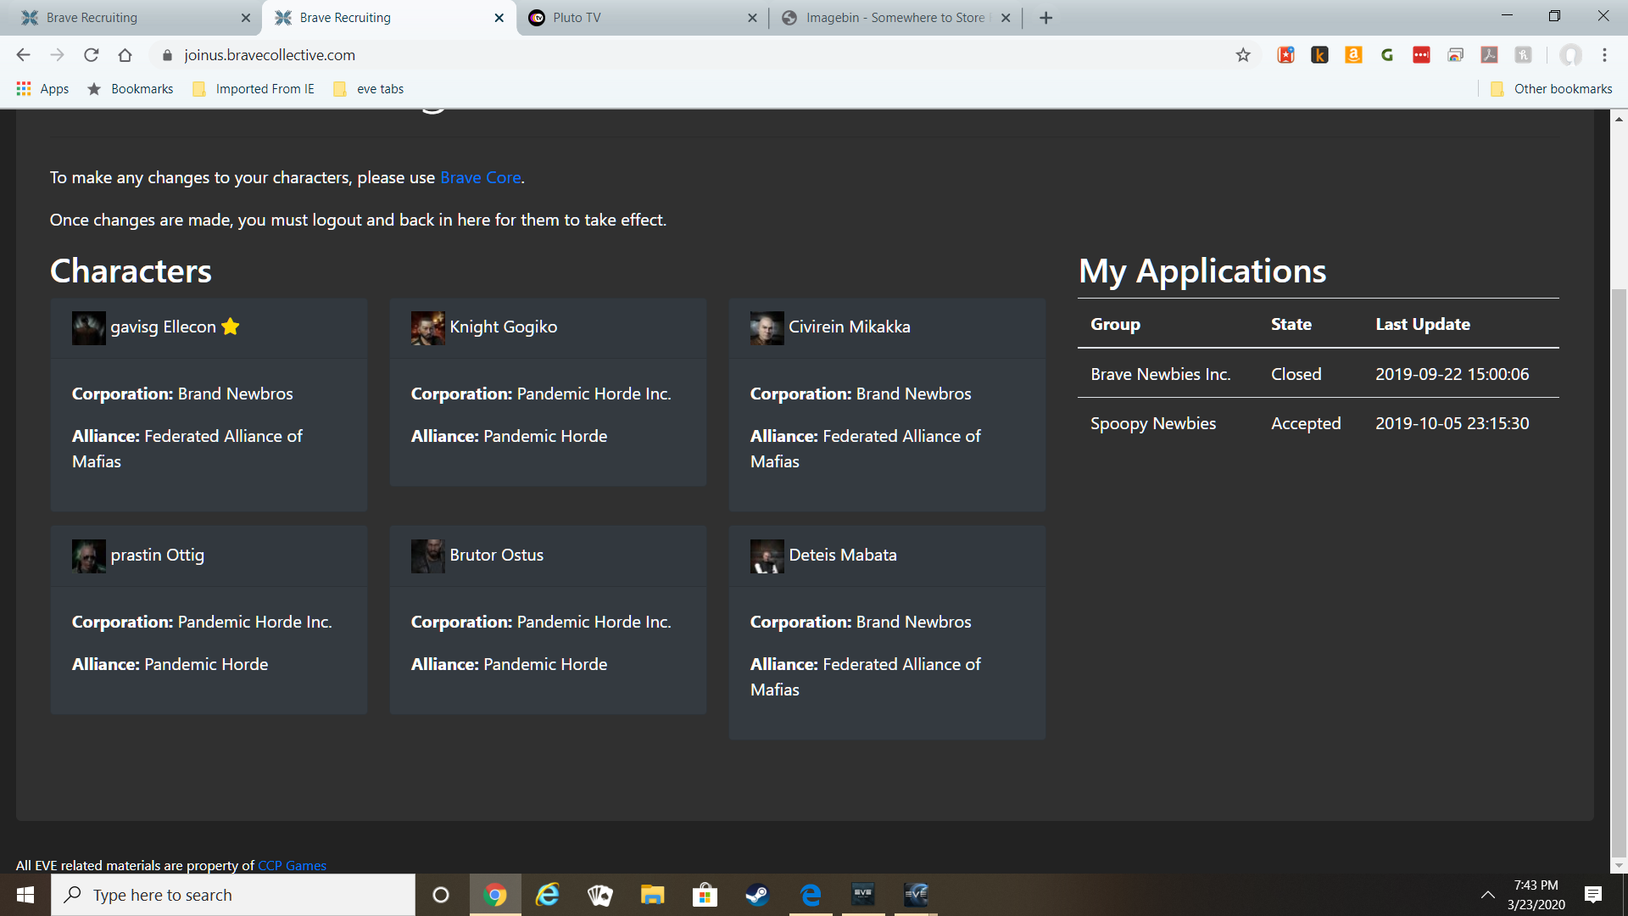Click page scrollbar down arrow
This screenshot has height=916, width=1628.
click(1619, 865)
